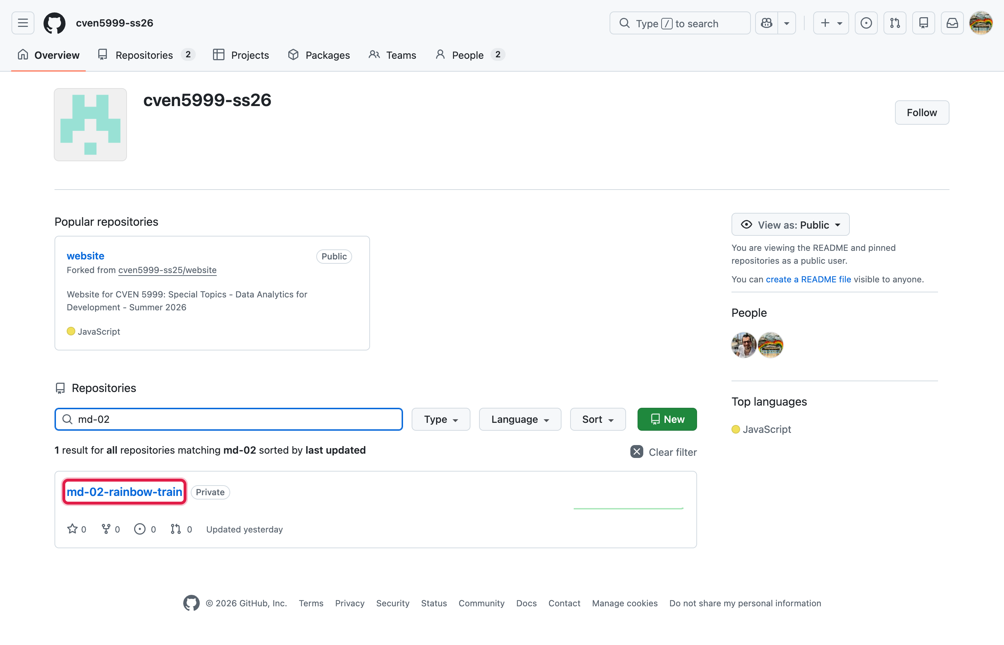Expand the Type filter dropdown

coord(441,419)
